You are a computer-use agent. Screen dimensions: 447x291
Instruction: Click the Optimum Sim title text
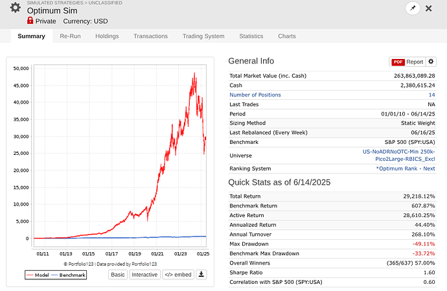(x=52, y=10)
